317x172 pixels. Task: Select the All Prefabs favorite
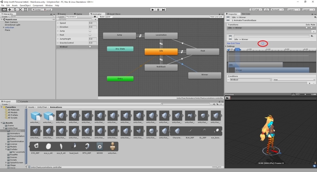coord(13,115)
